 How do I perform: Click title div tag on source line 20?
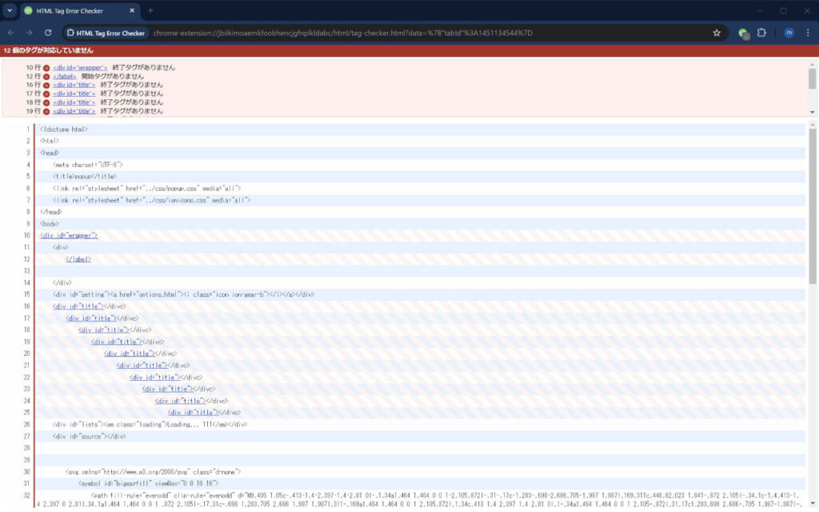coord(130,354)
